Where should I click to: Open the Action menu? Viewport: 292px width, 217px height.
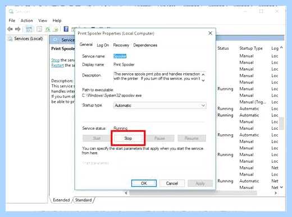point(26,21)
